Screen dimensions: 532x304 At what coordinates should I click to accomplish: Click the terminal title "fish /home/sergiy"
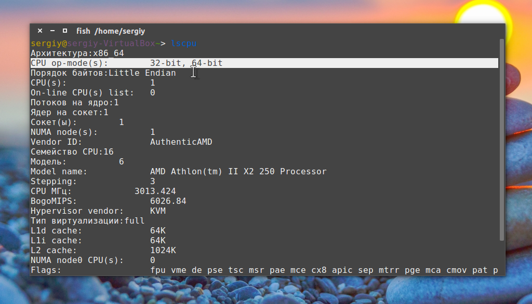[111, 31]
